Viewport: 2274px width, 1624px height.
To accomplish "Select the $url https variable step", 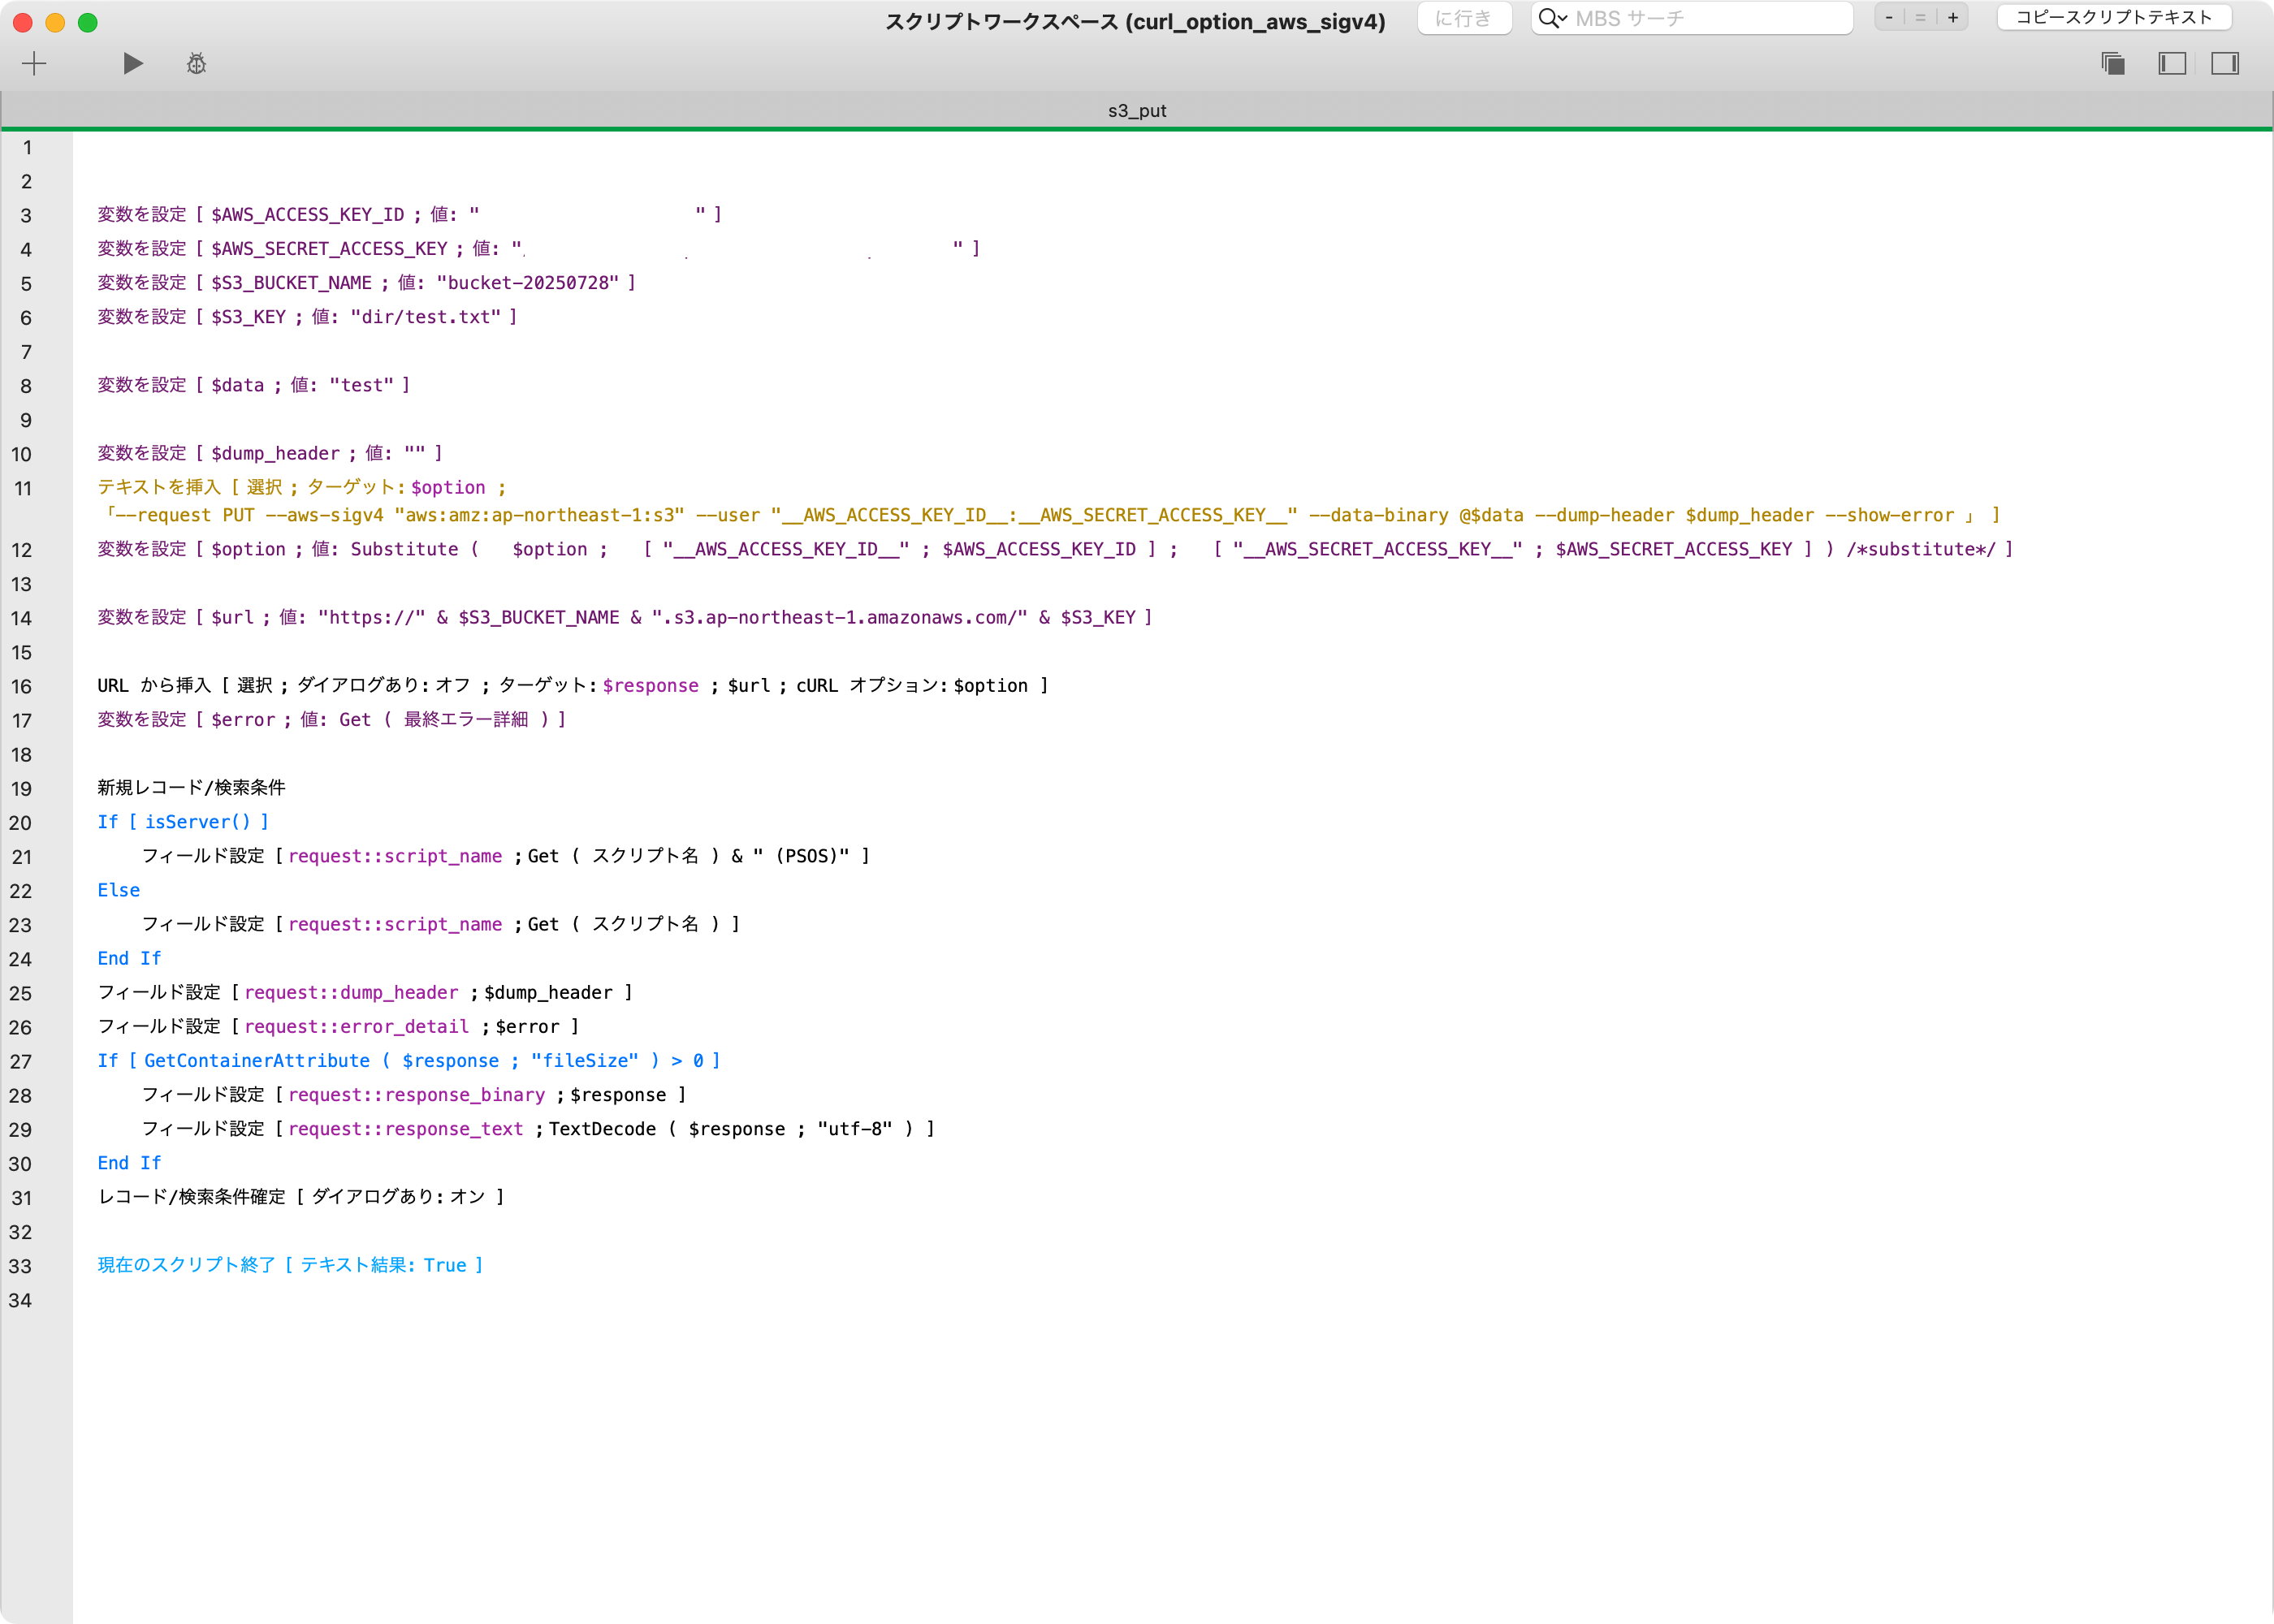I will tap(624, 617).
